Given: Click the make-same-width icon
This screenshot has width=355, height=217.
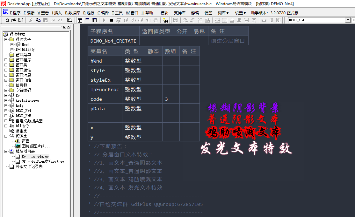Looking at the screenshot, I should point(264,20).
